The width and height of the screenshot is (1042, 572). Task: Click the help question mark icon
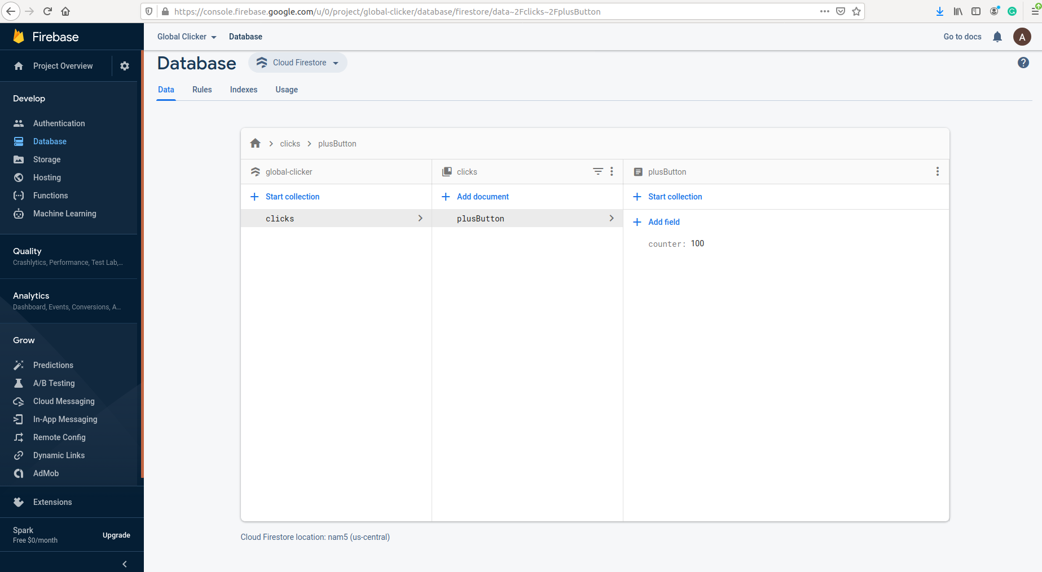tap(1023, 63)
